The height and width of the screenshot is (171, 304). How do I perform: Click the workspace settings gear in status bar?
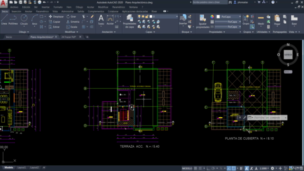tap(272, 168)
